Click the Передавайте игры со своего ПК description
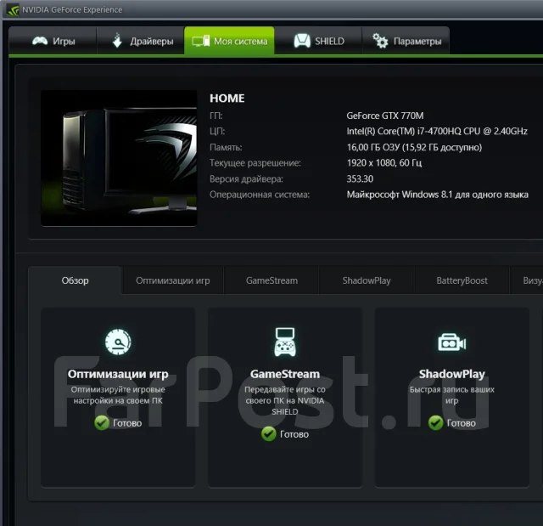This screenshot has height=526, width=543. (285, 400)
